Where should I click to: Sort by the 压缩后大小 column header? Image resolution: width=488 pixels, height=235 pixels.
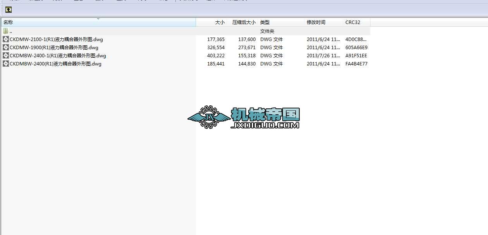(x=243, y=22)
